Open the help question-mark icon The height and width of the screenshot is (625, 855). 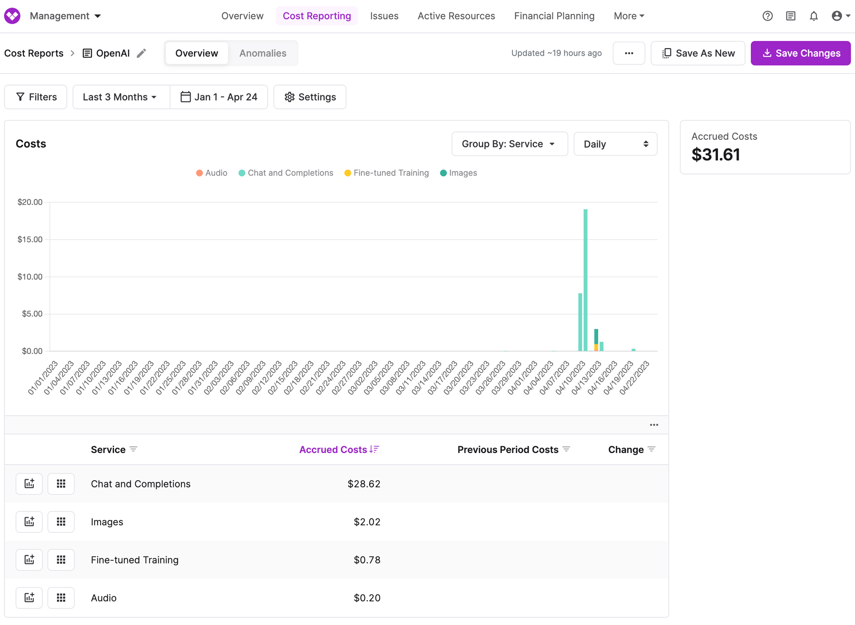[x=768, y=16]
